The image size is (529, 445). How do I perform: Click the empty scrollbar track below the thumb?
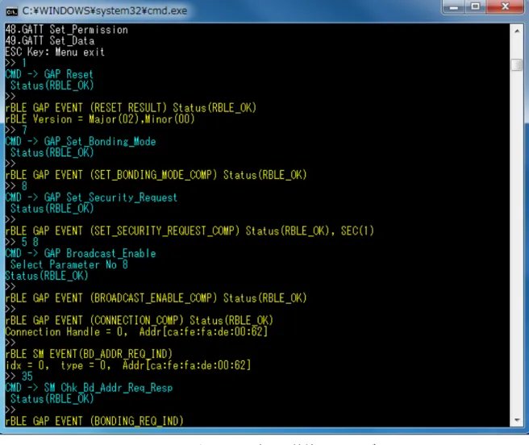pos(517,242)
